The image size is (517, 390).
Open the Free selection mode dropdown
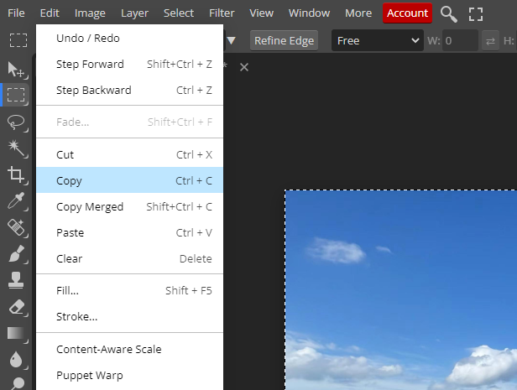click(x=377, y=40)
